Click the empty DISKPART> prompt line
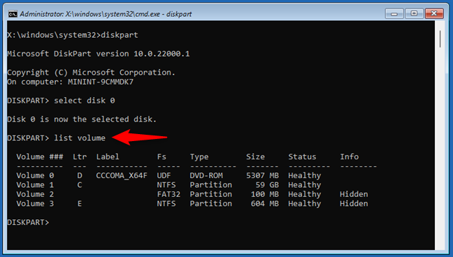Screen dimensions: 453x257 click(28, 222)
